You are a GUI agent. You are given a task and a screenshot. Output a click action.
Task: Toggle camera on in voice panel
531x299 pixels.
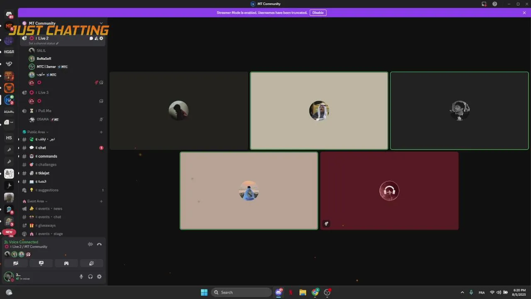click(x=16, y=263)
